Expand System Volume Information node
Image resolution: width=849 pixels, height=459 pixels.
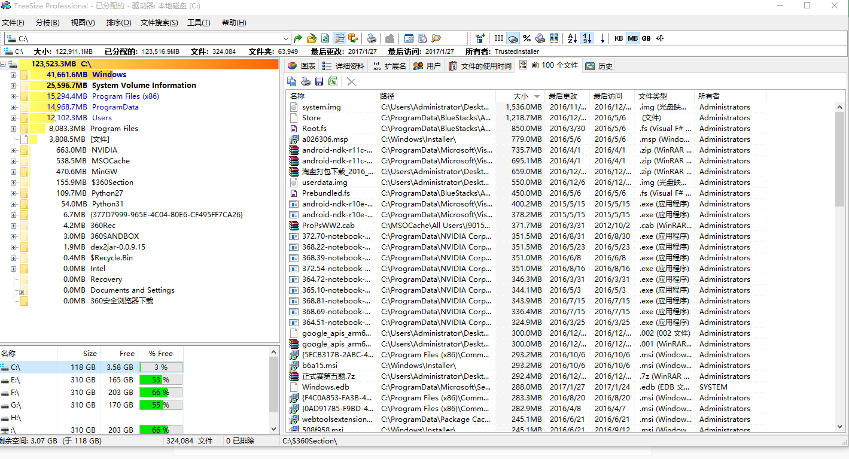point(13,86)
